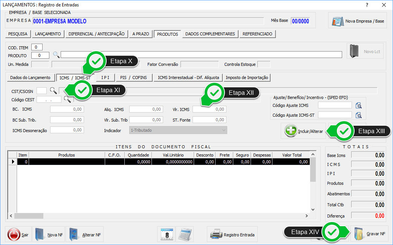Image resolution: width=393 pixels, height=245 pixels.
Task: Open the calculator icon button
Action: point(184,234)
